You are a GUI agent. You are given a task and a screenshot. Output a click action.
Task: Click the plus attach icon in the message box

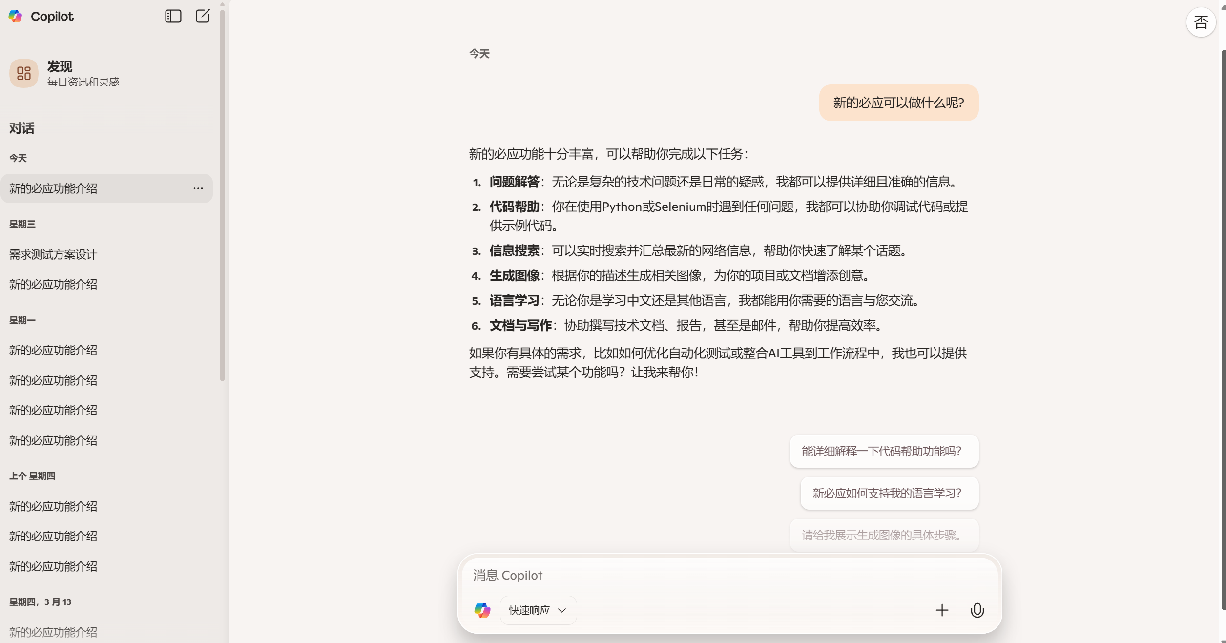pyautogui.click(x=942, y=610)
